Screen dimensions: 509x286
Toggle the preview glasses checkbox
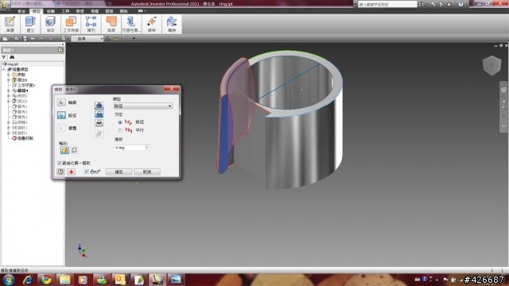coord(87,172)
